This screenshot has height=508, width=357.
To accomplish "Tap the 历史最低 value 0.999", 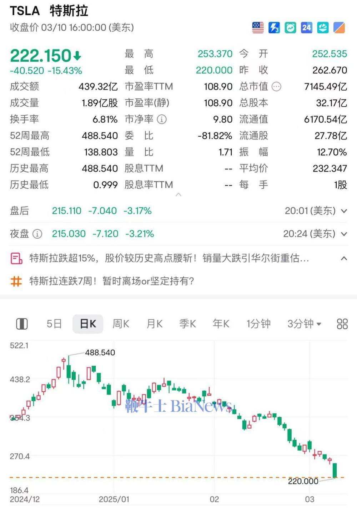I will (x=105, y=185).
